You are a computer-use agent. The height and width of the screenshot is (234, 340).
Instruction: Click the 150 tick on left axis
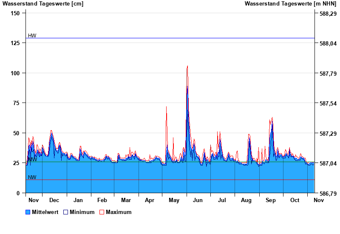click(x=15, y=13)
